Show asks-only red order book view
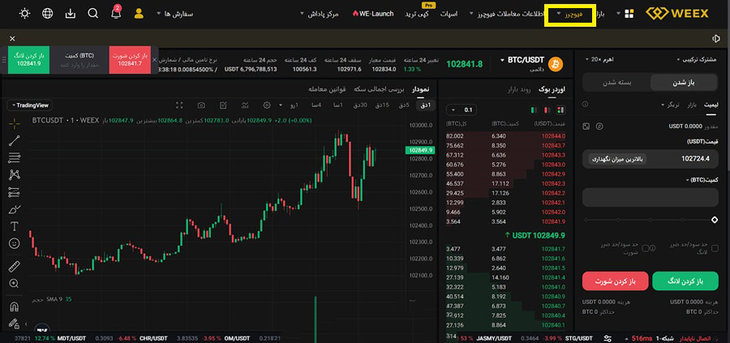The width and height of the screenshot is (730, 343). [547, 109]
